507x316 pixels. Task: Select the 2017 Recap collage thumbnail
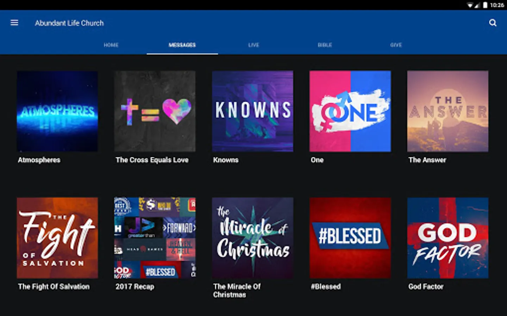[155, 238]
